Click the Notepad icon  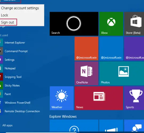1,68
